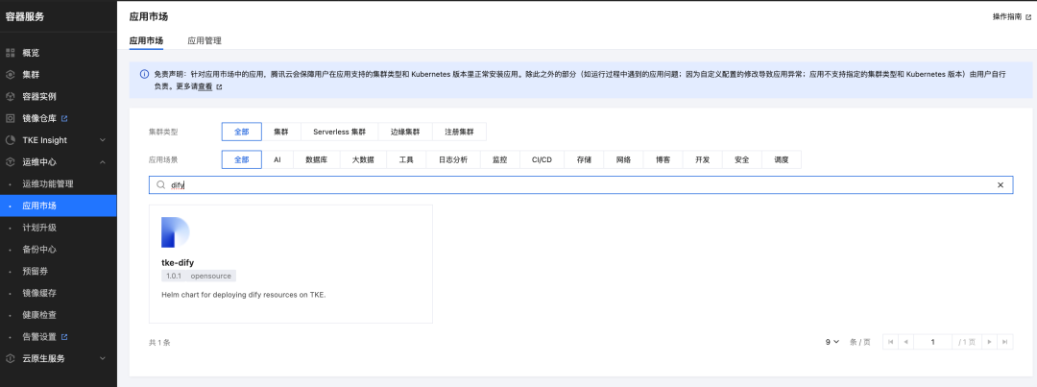Click the 集群 cluster icon in sidebar
This screenshot has height=387, width=1037.
[x=10, y=75]
